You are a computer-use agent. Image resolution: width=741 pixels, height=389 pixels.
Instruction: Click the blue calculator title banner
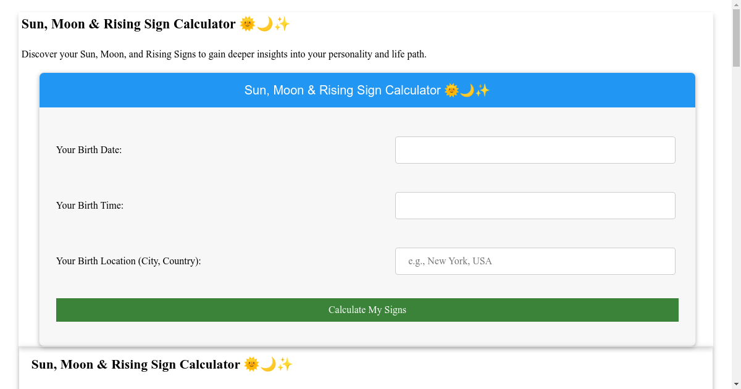pos(367,90)
